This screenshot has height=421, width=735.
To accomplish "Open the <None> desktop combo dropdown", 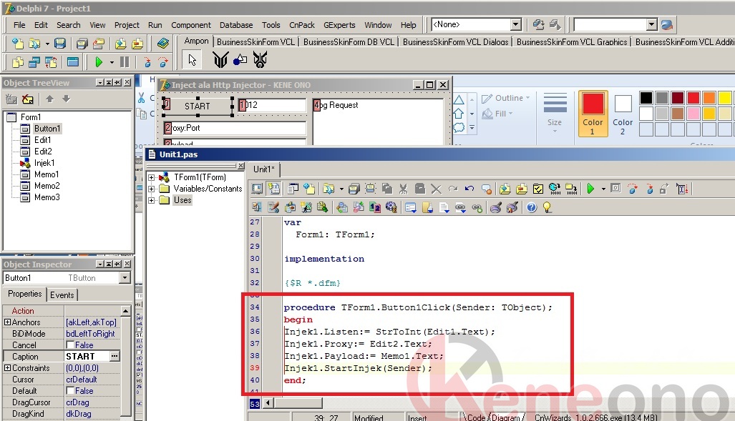I will pos(515,24).
